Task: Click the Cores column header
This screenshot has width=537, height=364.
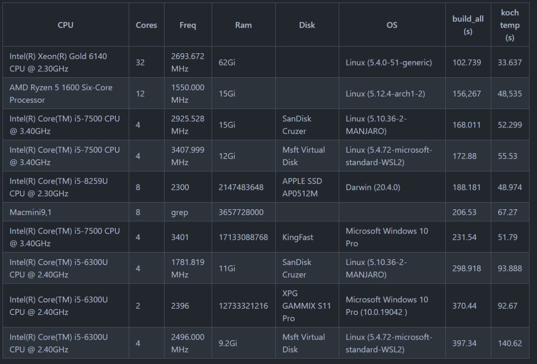Action: tap(146, 25)
